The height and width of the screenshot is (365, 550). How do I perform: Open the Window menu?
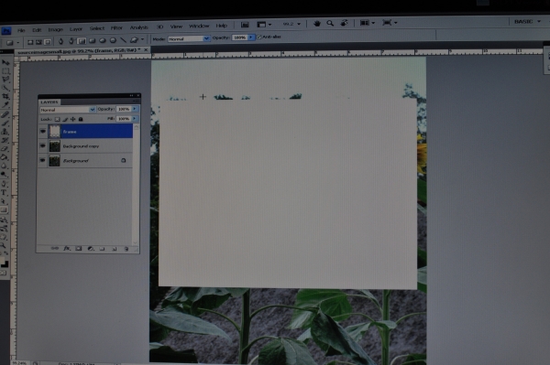tap(199, 27)
